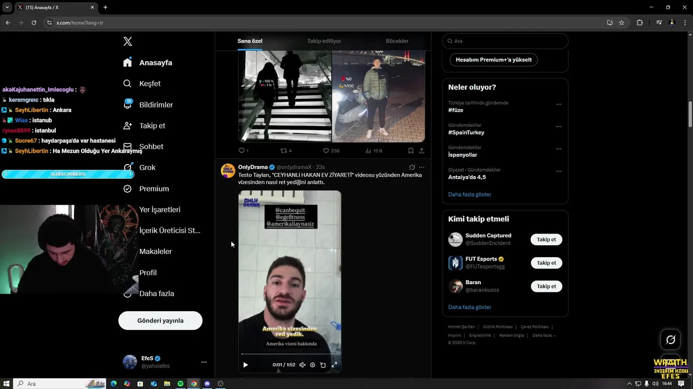Open Discord from the taskbar
This screenshot has height=389, width=693.
[207, 384]
